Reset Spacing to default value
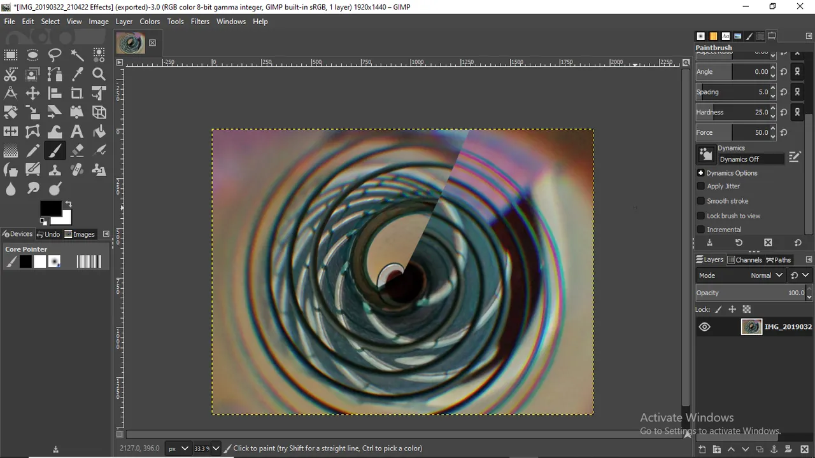The image size is (815, 458). [x=784, y=92]
